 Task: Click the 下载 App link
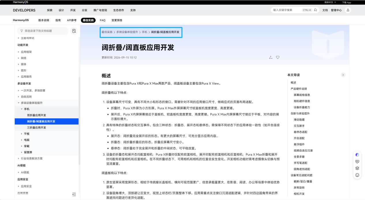coord(347,2)
